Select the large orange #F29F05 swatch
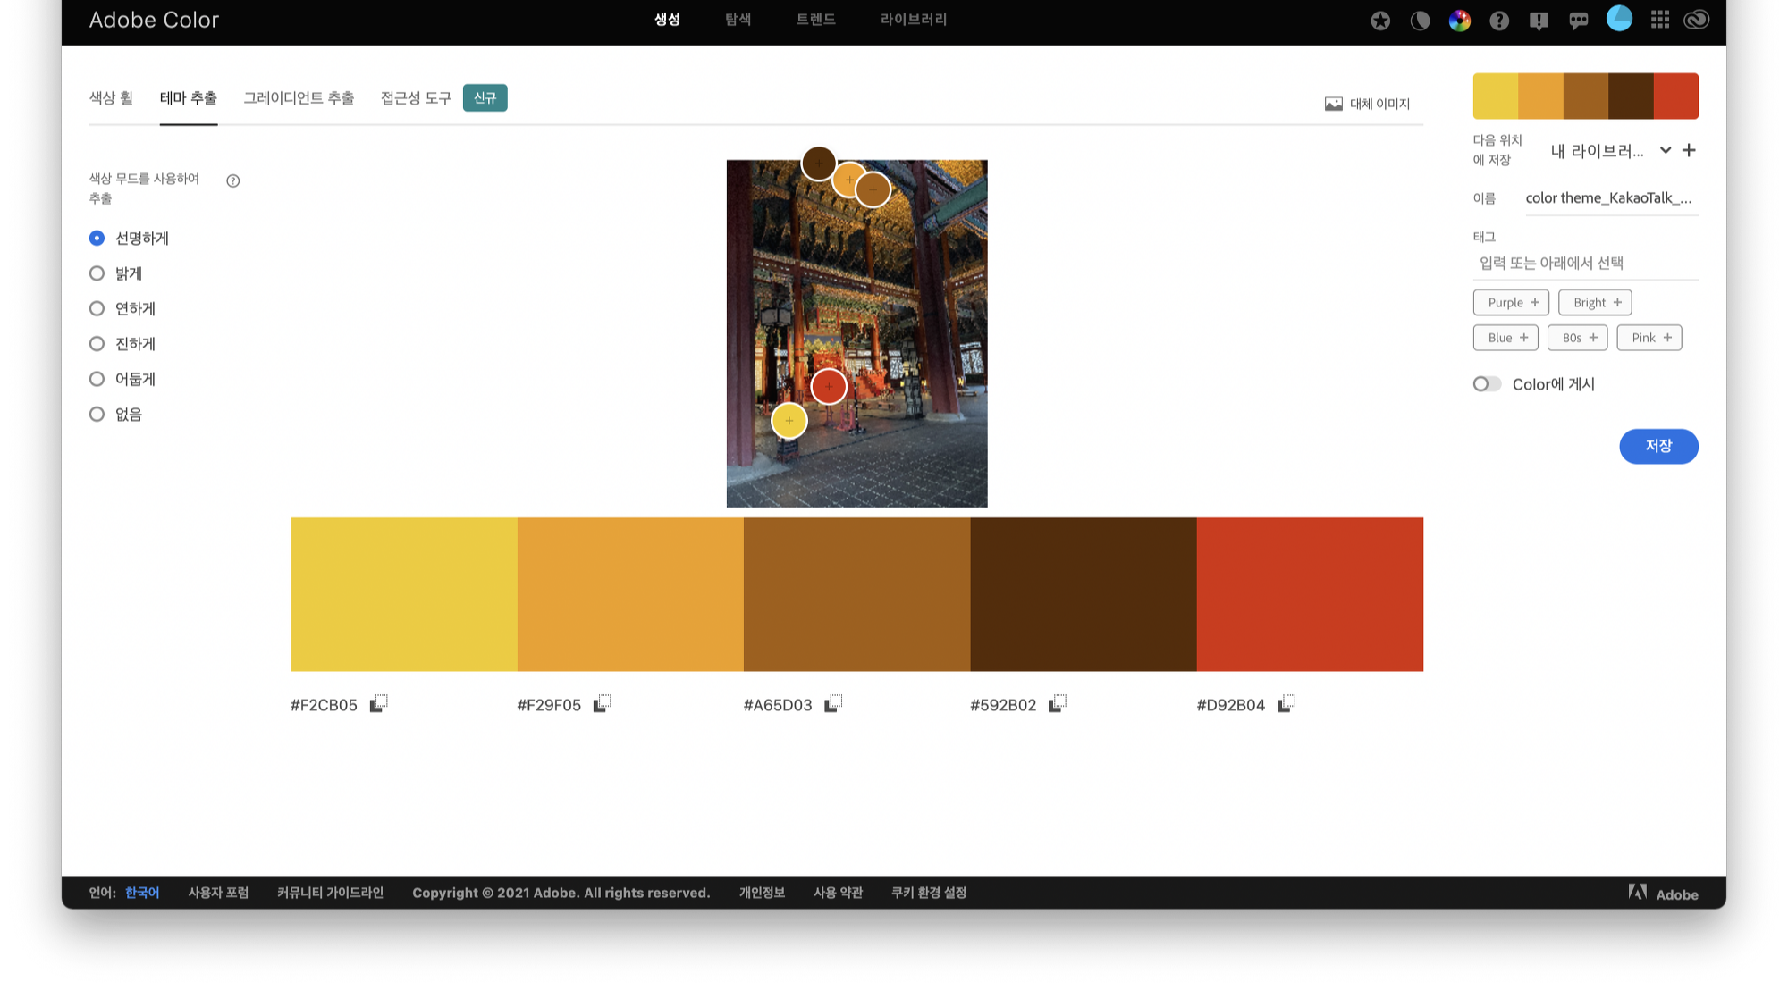 (630, 594)
